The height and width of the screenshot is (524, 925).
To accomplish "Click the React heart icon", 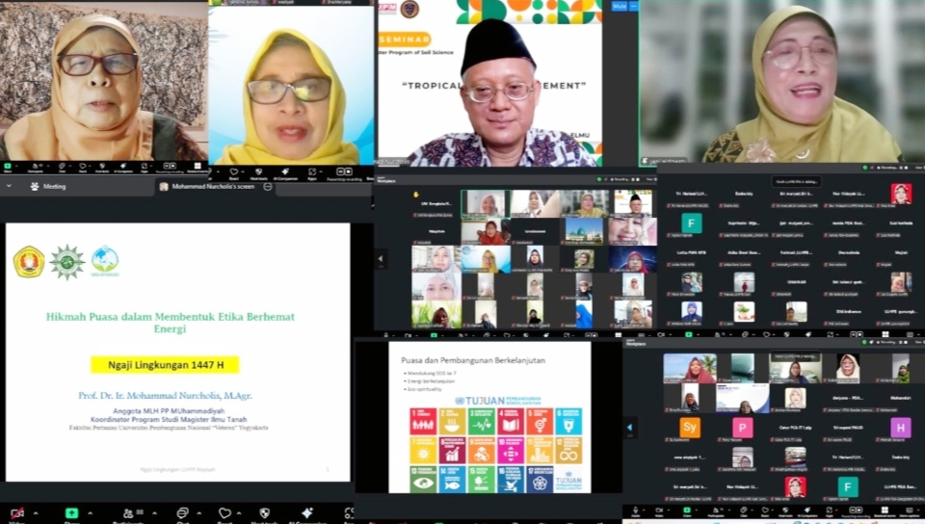I will coord(225,513).
